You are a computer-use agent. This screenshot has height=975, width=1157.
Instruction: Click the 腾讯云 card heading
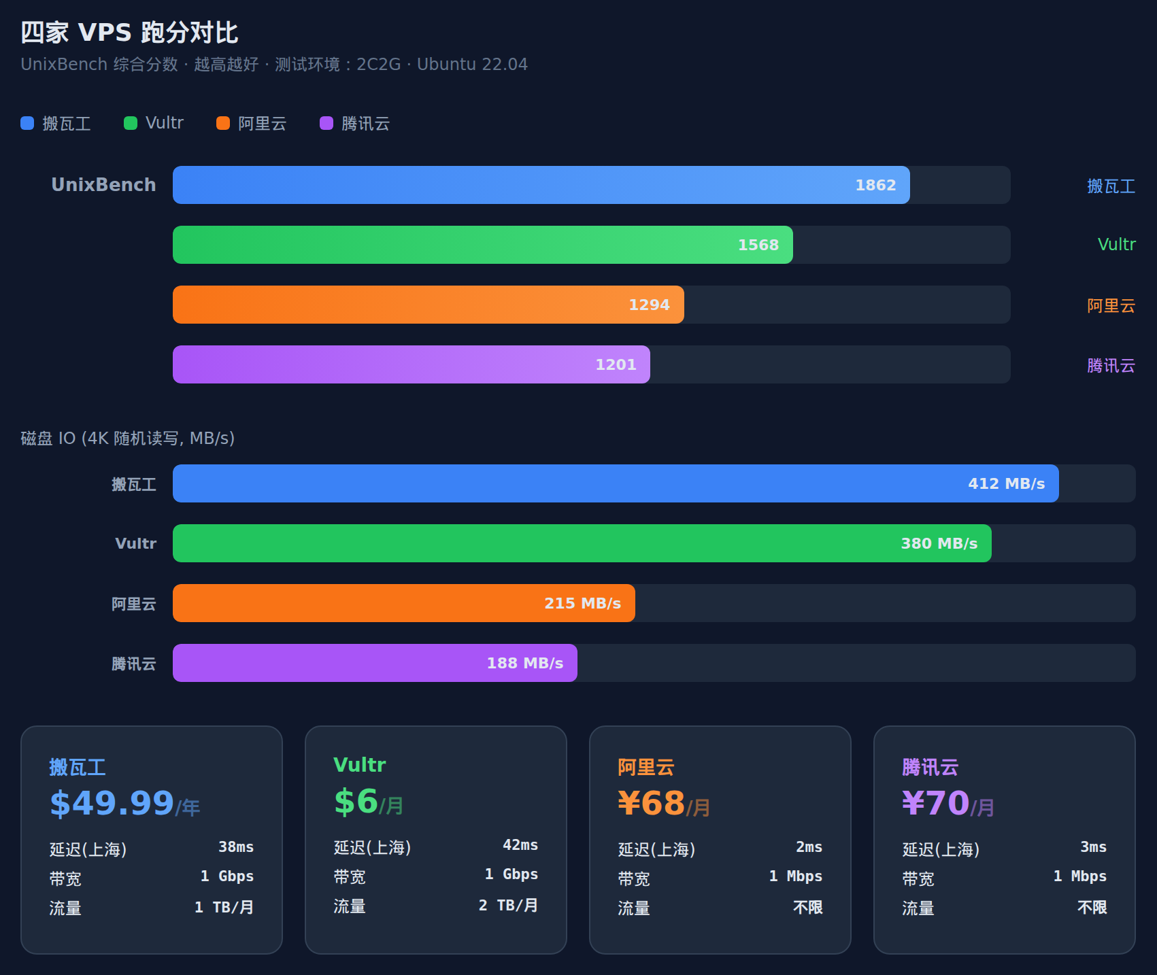click(930, 768)
